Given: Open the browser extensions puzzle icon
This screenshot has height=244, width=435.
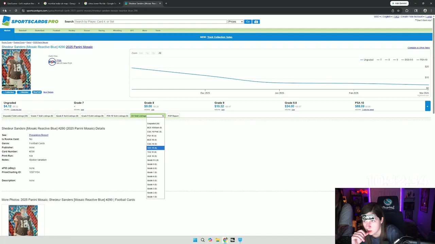Looking at the screenshot, I should [407, 11].
